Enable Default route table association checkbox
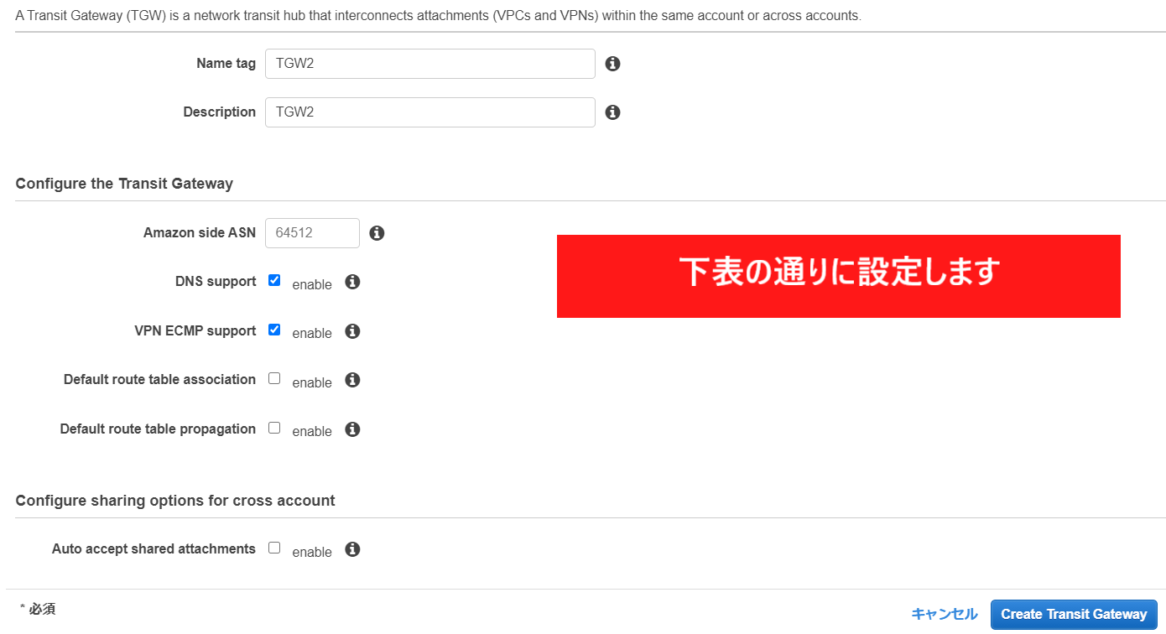The height and width of the screenshot is (634, 1166). tap(274, 378)
